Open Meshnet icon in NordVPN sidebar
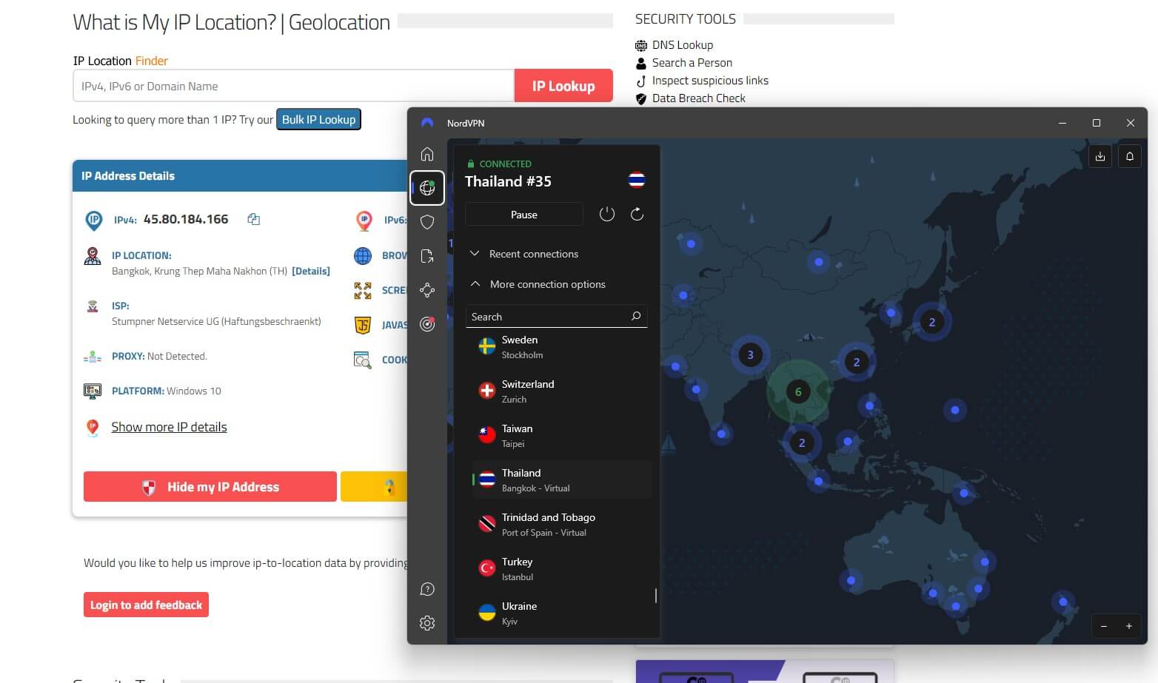1158x683 pixels. pos(427,290)
